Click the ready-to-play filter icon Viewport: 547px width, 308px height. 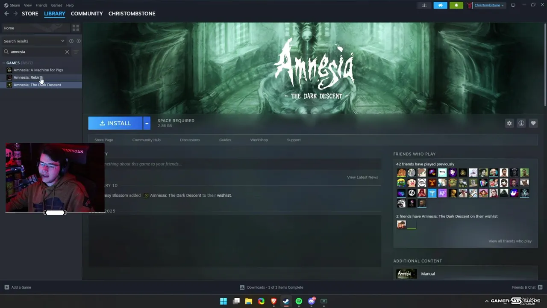coord(78,41)
